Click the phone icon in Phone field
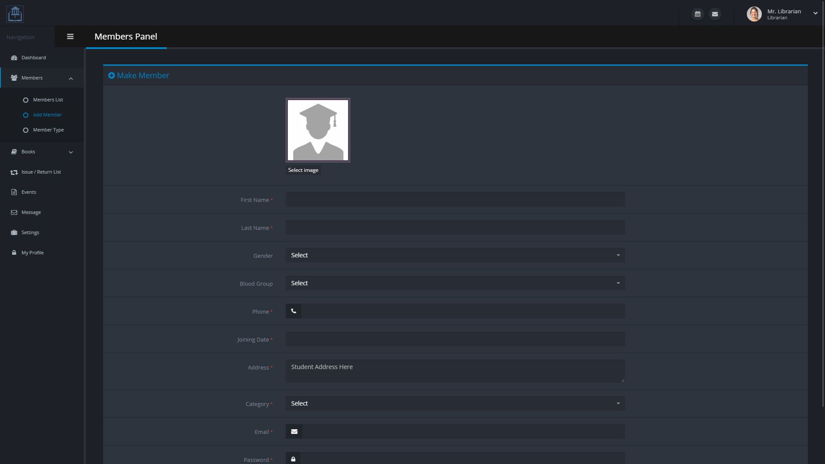The width and height of the screenshot is (825, 464). pyautogui.click(x=293, y=311)
